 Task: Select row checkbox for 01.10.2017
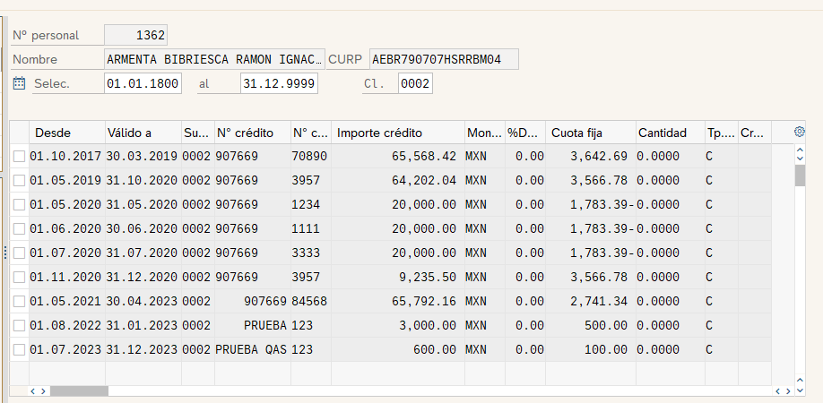pyautogui.click(x=20, y=156)
